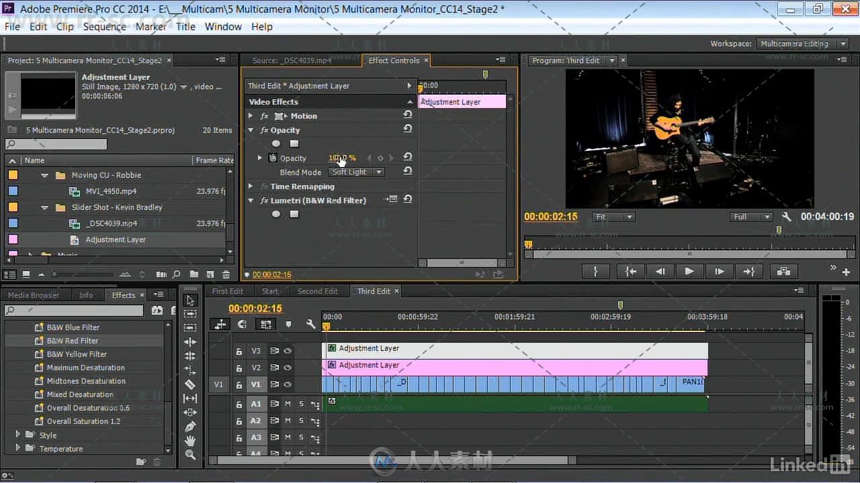Open the Sequence menu
The height and width of the screenshot is (483, 860).
coord(104,27)
